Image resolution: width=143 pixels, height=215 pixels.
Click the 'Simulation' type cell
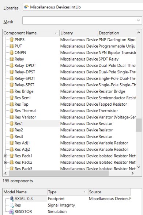(57, 212)
